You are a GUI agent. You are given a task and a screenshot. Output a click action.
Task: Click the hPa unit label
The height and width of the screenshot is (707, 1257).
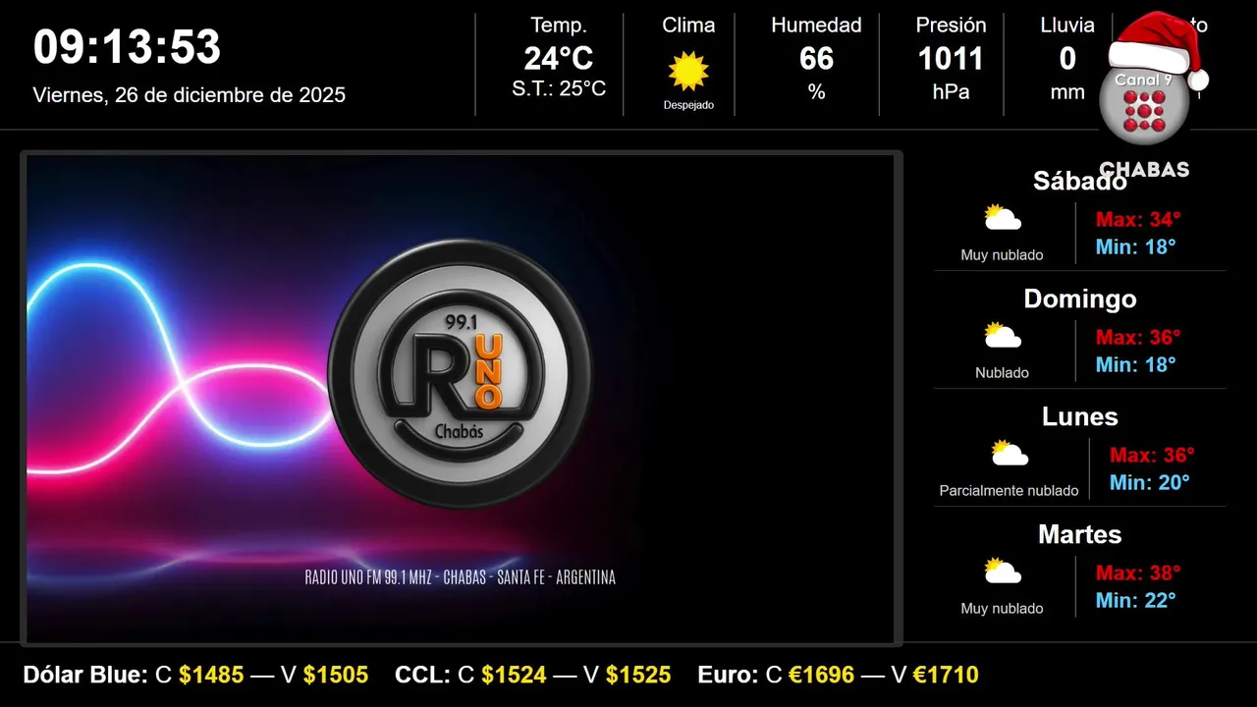(x=951, y=92)
